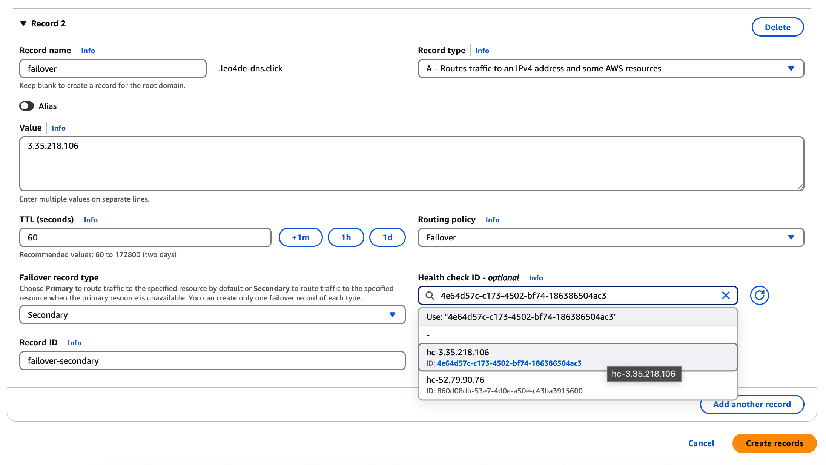The width and height of the screenshot is (826, 465).
Task: Clear the health check ID field
Action: point(726,295)
